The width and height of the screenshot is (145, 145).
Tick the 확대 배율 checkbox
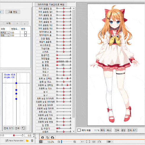pos(79,130)
